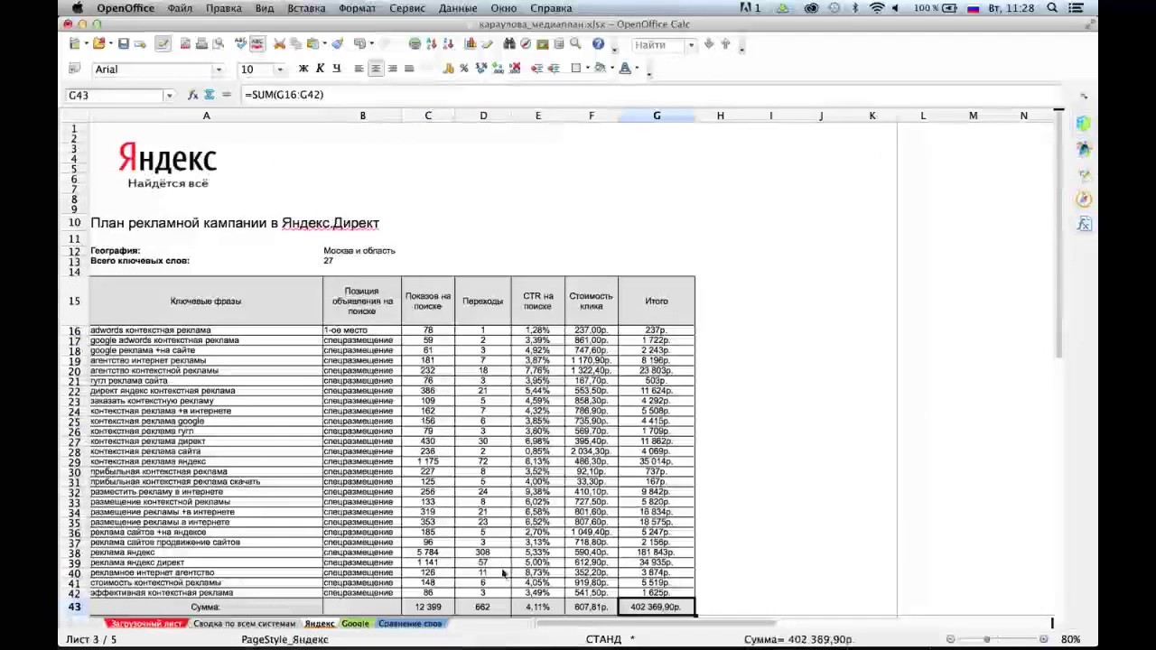Align cell text right
Image resolution: width=1156 pixels, height=650 pixels.
click(x=393, y=69)
